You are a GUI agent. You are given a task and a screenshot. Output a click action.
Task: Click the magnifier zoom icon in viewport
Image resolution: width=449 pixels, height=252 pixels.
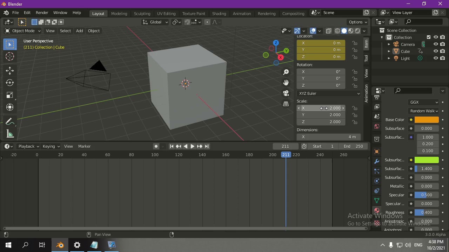[286, 72]
